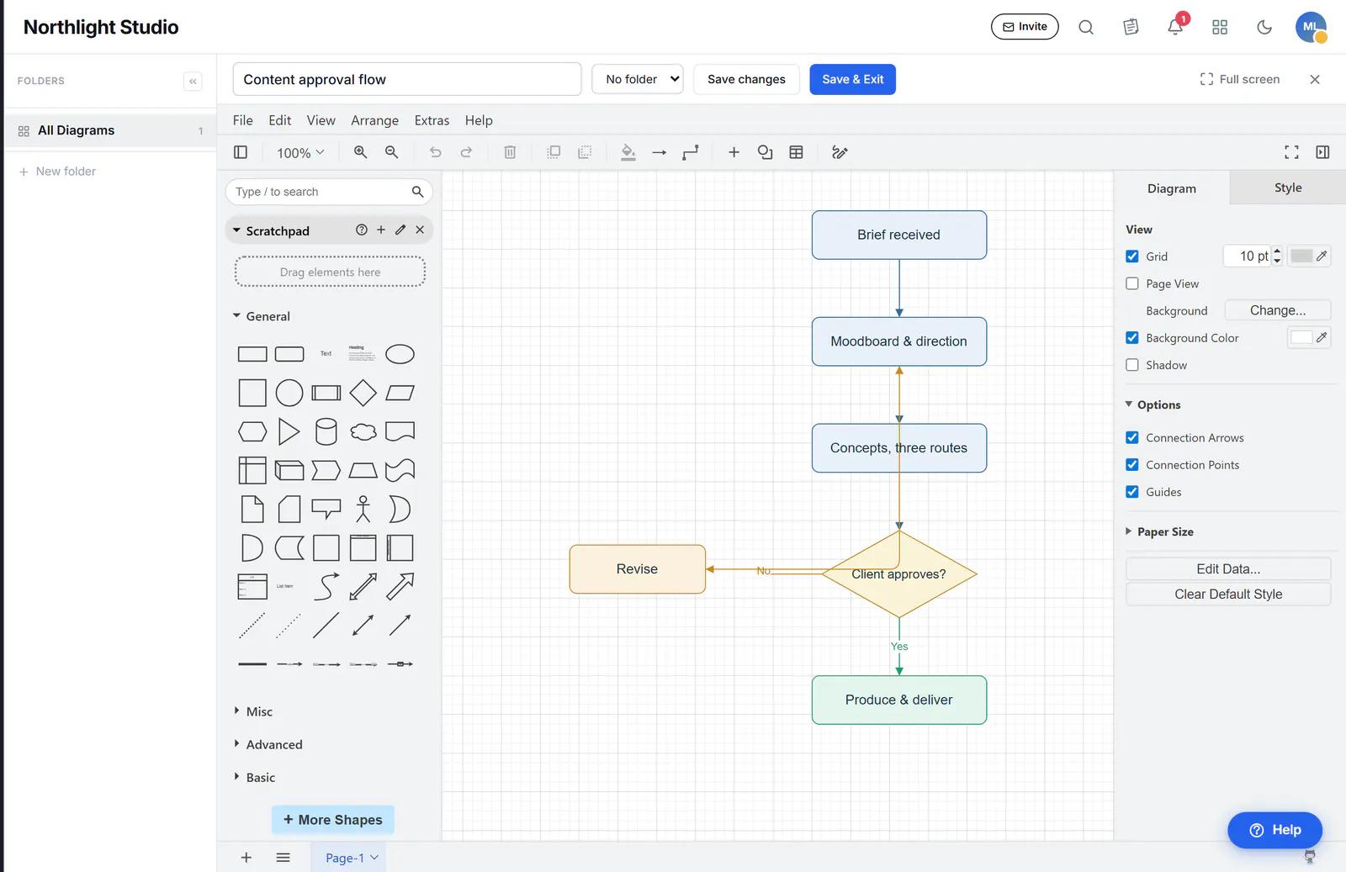Select the waypoints connector style icon
The image size is (1346, 872).
[x=691, y=152]
